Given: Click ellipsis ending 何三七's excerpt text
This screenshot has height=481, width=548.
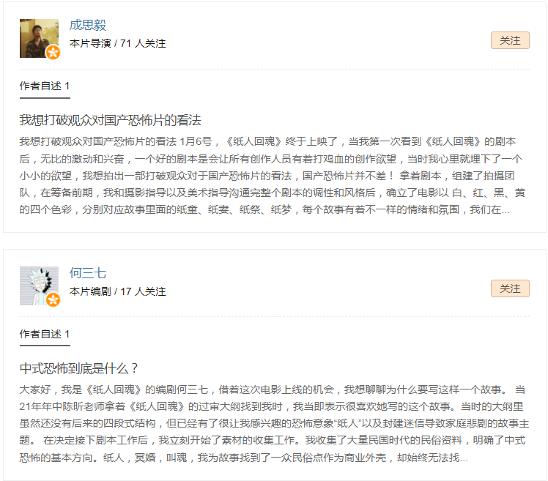Looking at the screenshot, I should click(464, 459).
